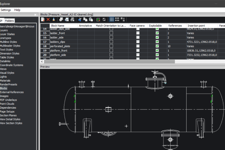Viewport: 225px width, 150px height.
Task: Click the New block icon in toolbar
Action: click(43, 19)
